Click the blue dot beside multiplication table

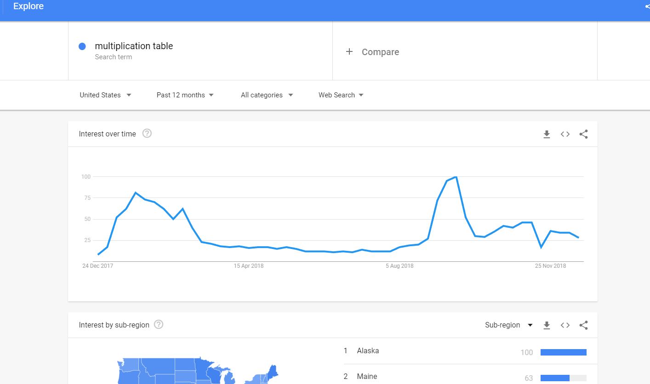click(x=82, y=46)
